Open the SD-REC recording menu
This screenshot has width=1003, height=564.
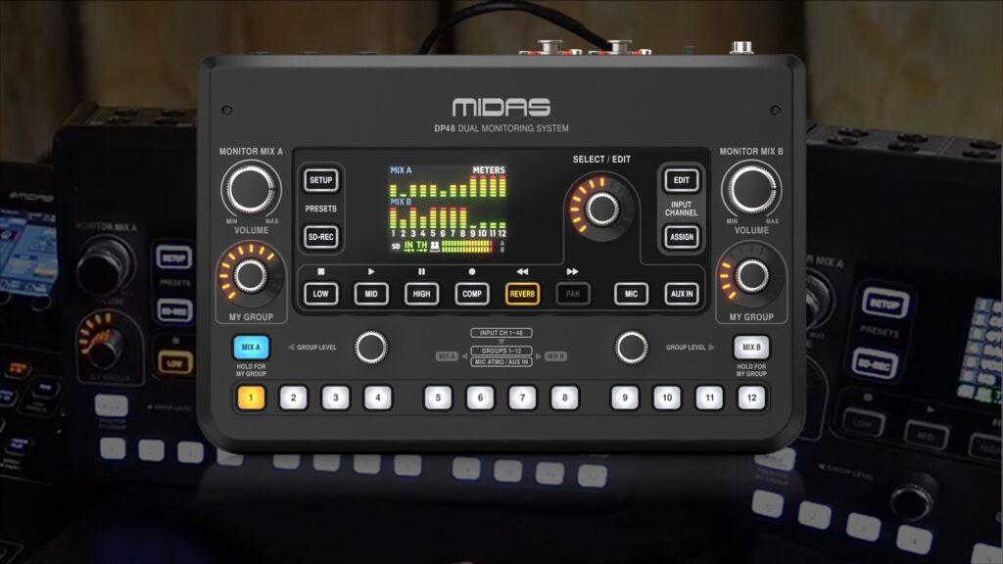click(320, 238)
